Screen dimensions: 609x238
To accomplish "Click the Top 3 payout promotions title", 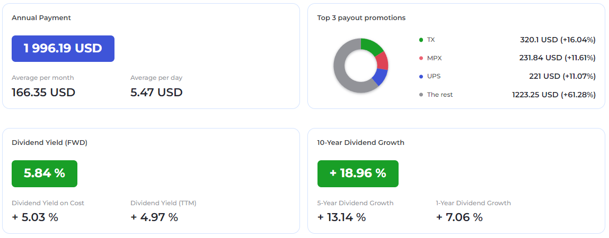I will [361, 18].
